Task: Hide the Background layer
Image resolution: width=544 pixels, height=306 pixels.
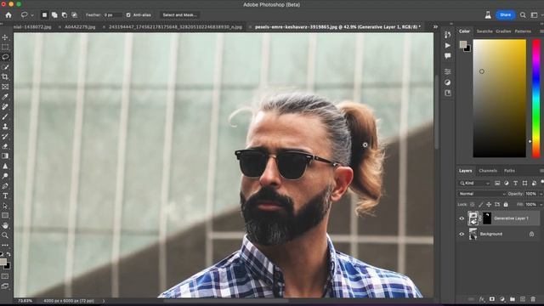Action: (462, 235)
